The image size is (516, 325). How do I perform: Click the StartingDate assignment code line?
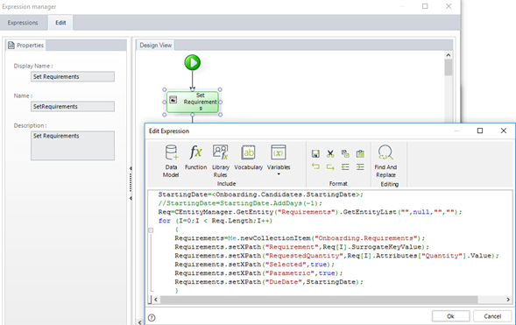261,194
